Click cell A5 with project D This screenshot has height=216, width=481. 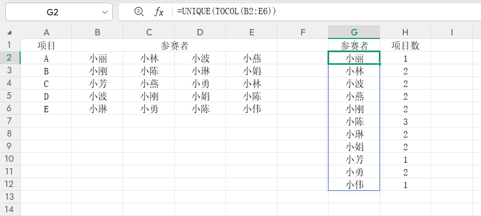click(47, 96)
